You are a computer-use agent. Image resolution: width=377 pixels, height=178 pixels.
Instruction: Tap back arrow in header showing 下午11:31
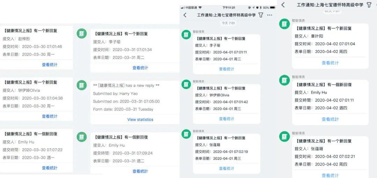185,15
